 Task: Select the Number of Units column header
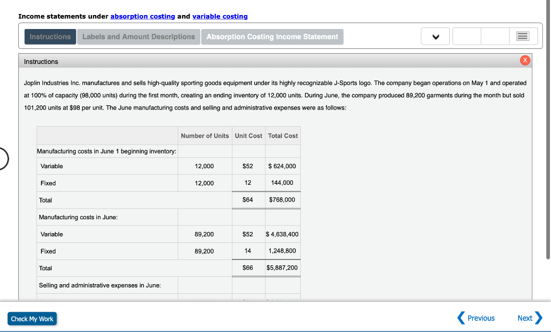[204, 135]
